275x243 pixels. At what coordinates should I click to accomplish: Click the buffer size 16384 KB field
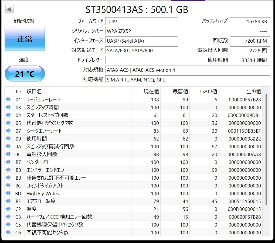tap(250, 21)
